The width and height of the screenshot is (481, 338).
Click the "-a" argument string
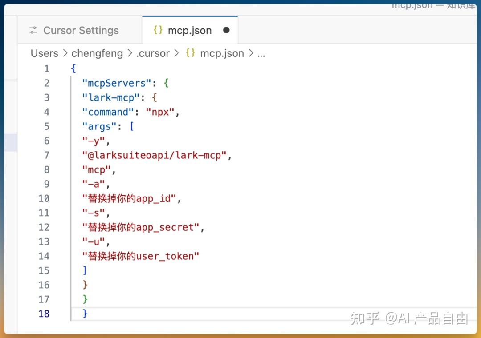coord(94,184)
